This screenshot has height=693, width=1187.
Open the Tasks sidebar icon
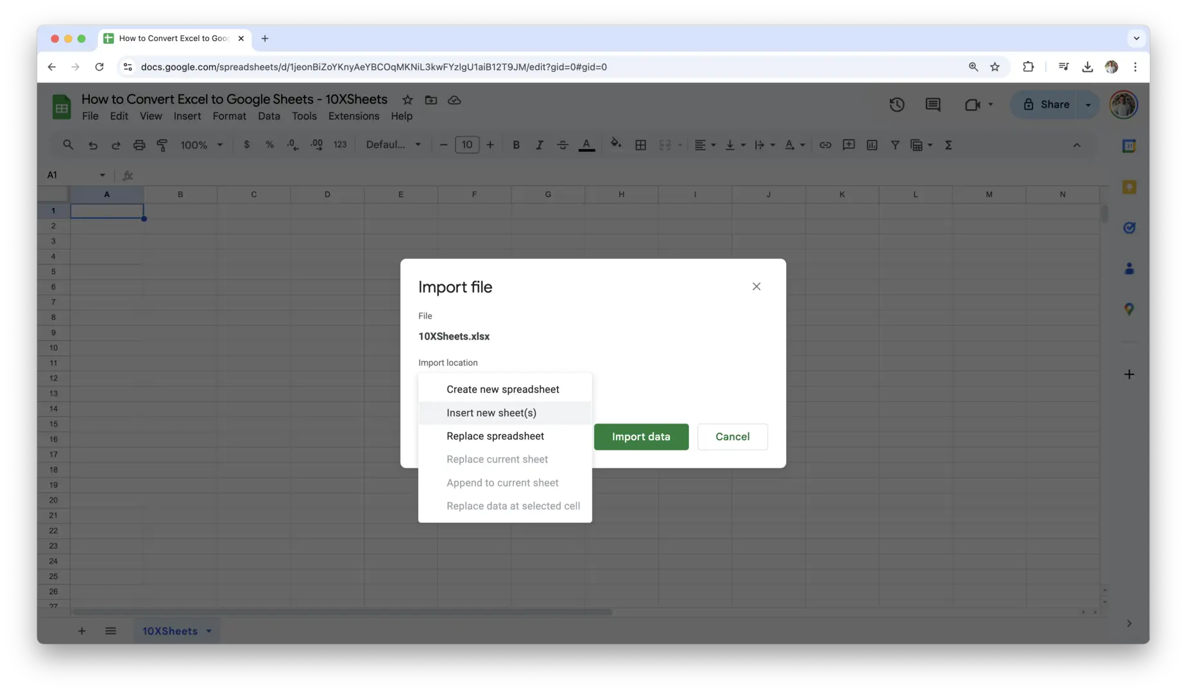pos(1129,228)
